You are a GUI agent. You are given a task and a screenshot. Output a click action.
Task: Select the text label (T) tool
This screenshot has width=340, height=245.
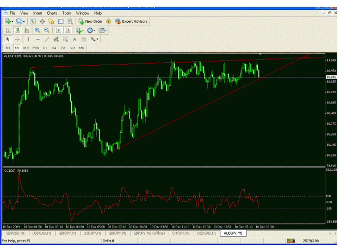click(x=84, y=40)
